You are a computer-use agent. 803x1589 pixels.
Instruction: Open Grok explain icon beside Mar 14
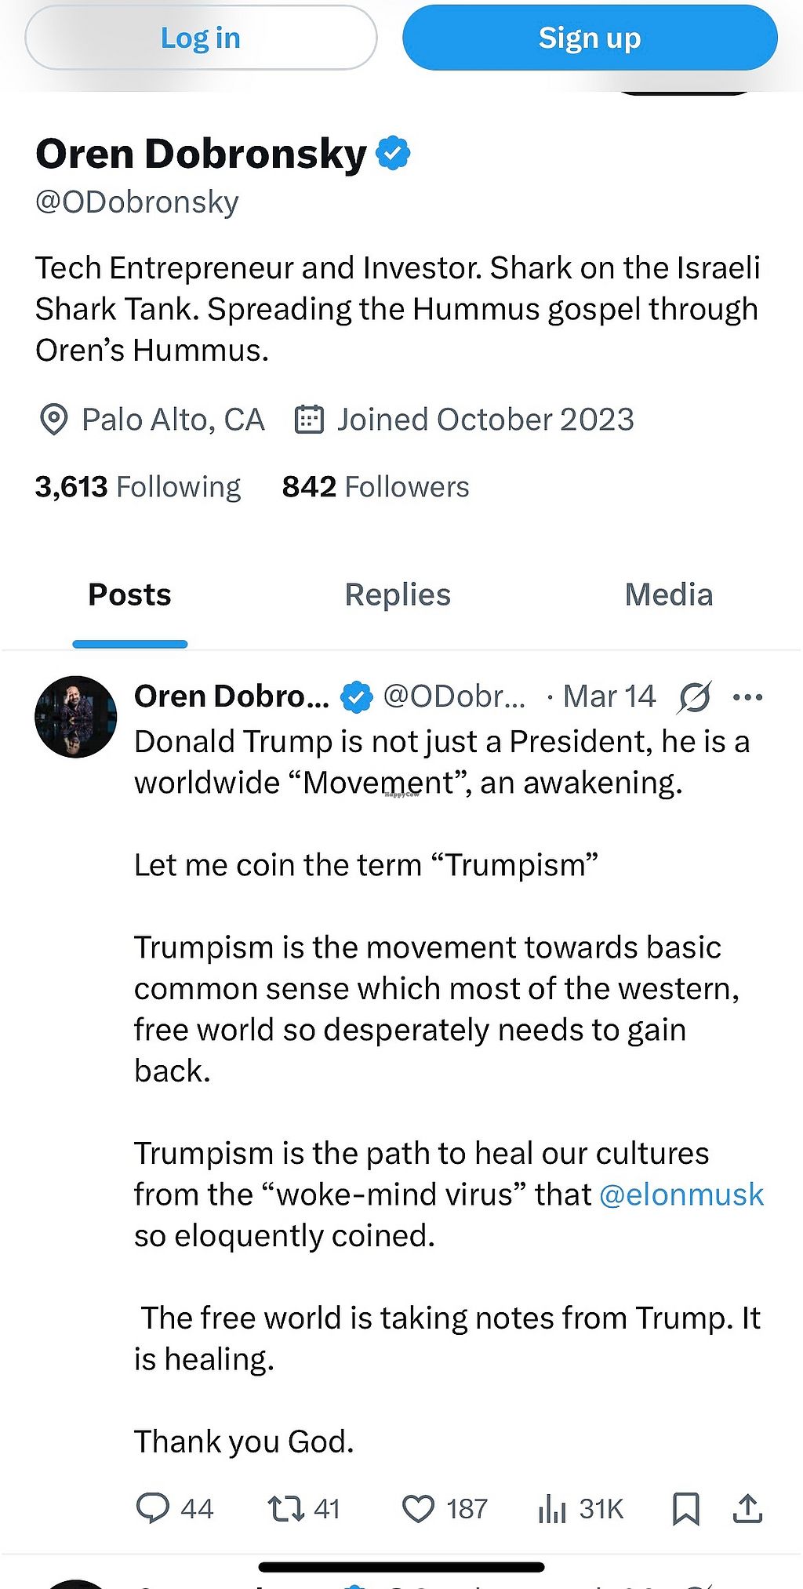pos(695,696)
